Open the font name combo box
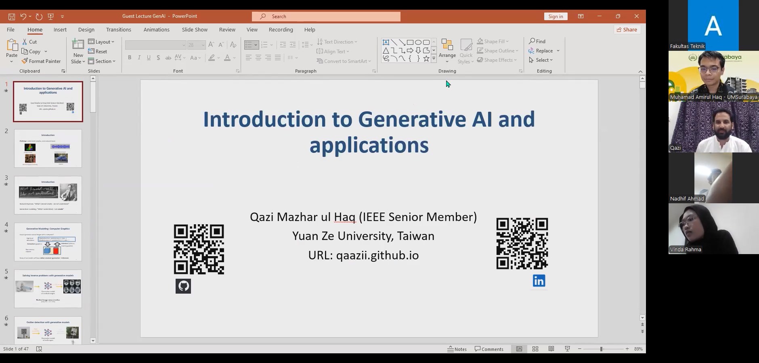Screen dimensions: 759x363 click(x=155, y=45)
